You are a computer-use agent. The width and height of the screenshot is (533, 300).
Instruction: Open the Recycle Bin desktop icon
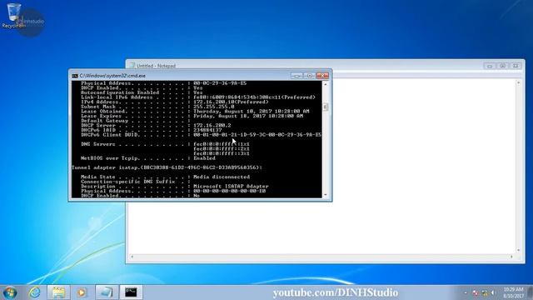pyautogui.click(x=13, y=15)
